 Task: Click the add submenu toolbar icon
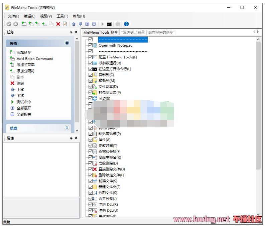pyautogui.click(x=37, y=24)
